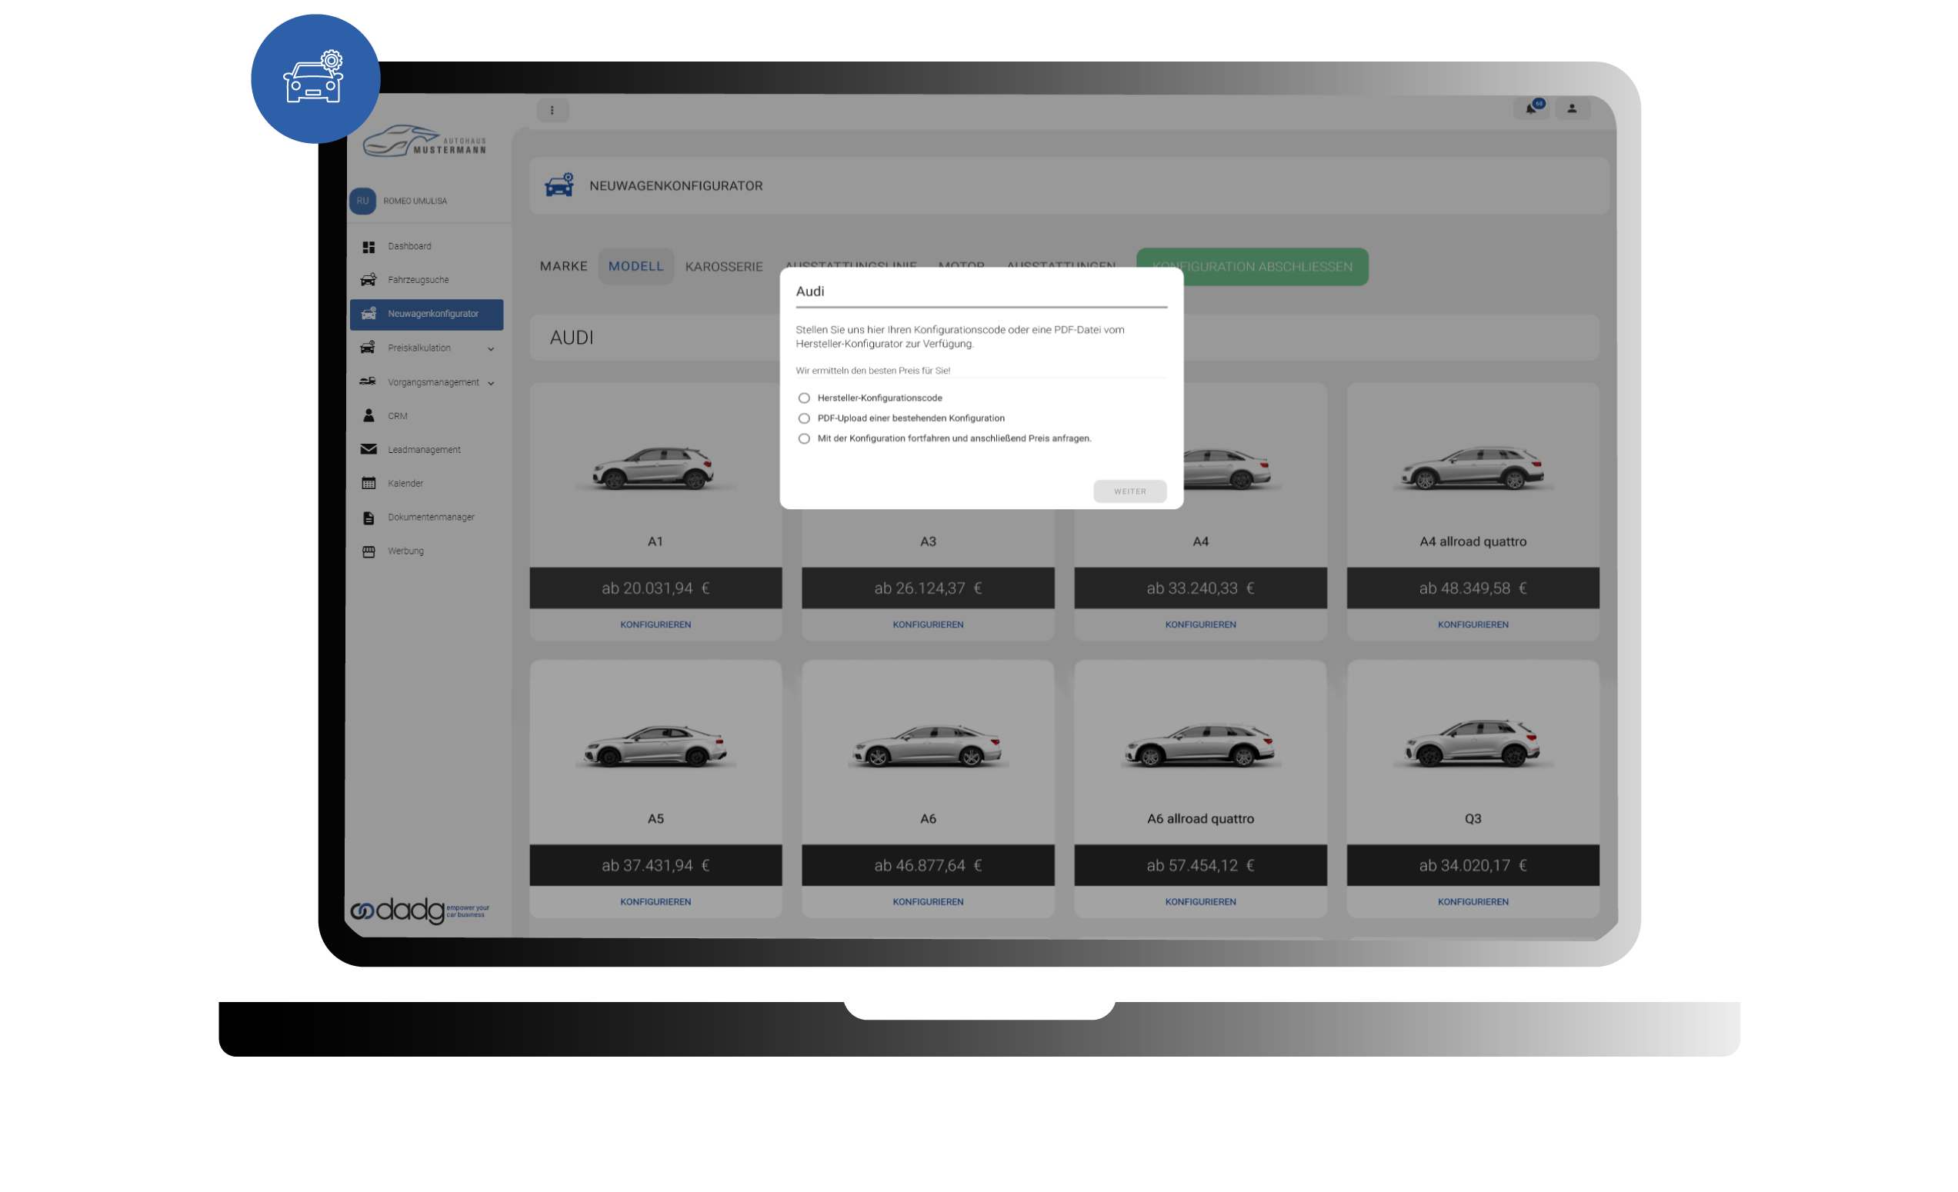Screen dimensions: 1958x1192
Task: Click the Dokumentenmanager document icon
Action: [x=369, y=518]
